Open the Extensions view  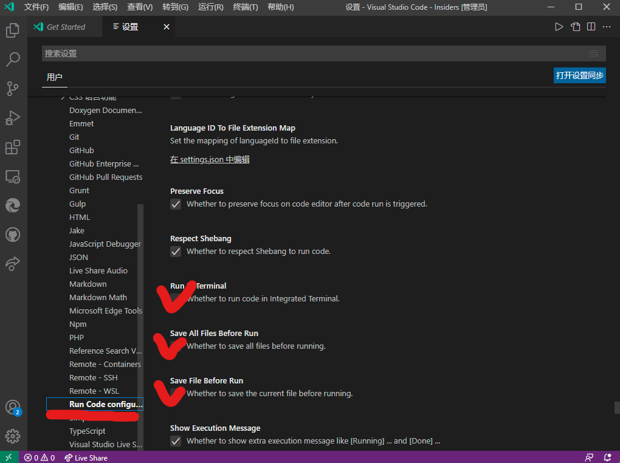point(13,147)
